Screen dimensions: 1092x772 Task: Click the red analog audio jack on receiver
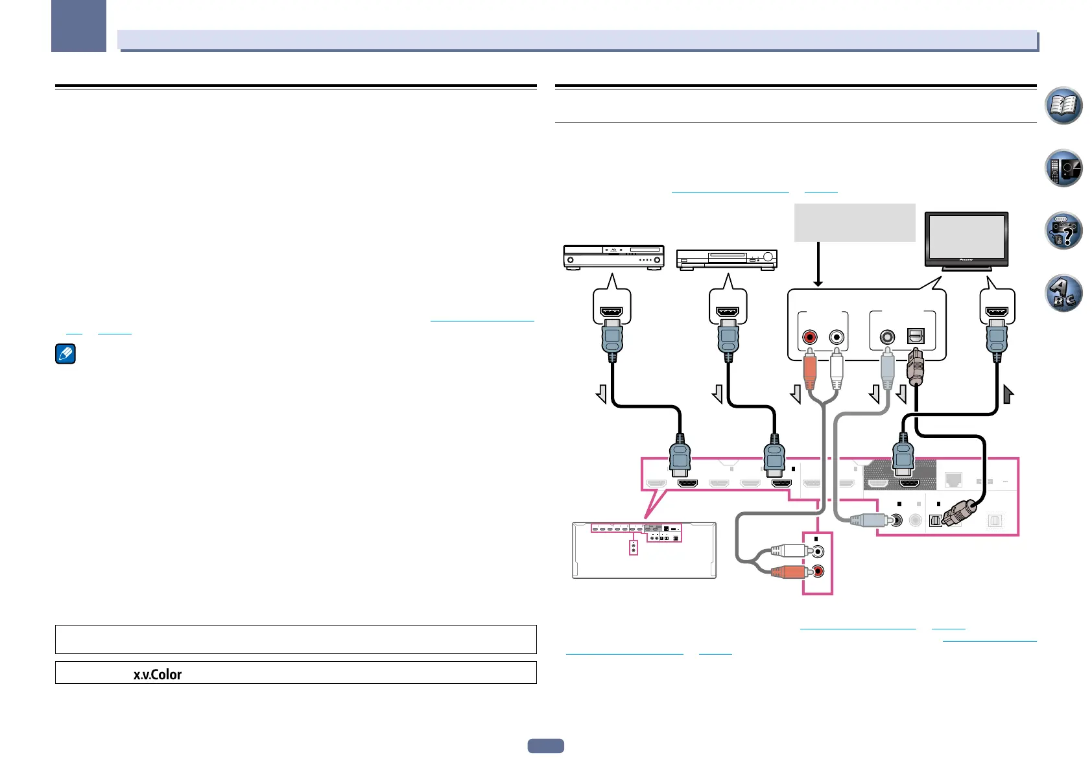click(x=819, y=571)
